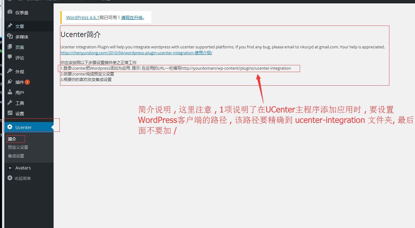The width and height of the screenshot is (415, 228).
Task: Click the gear icon beside Ucenter
Action: (x=10, y=127)
